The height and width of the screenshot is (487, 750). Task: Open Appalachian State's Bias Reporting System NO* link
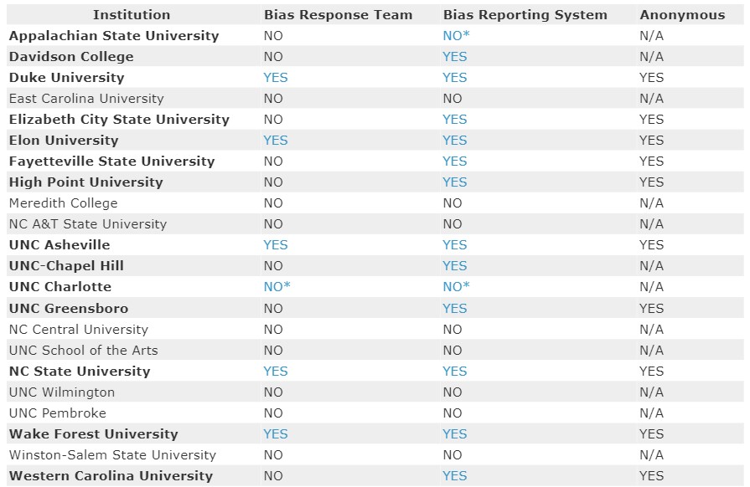[456, 36]
